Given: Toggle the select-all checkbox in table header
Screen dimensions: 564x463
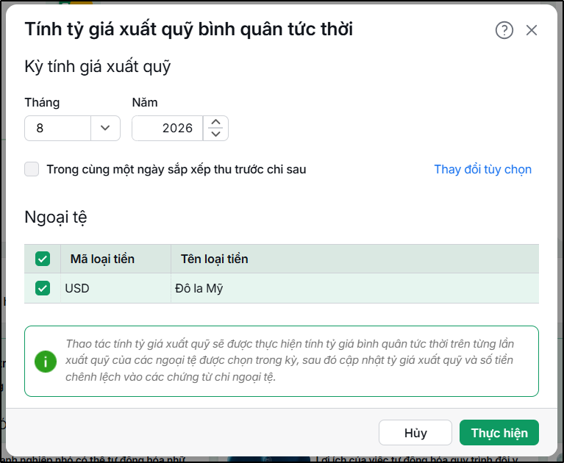Looking at the screenshot, I should [43, 259].
